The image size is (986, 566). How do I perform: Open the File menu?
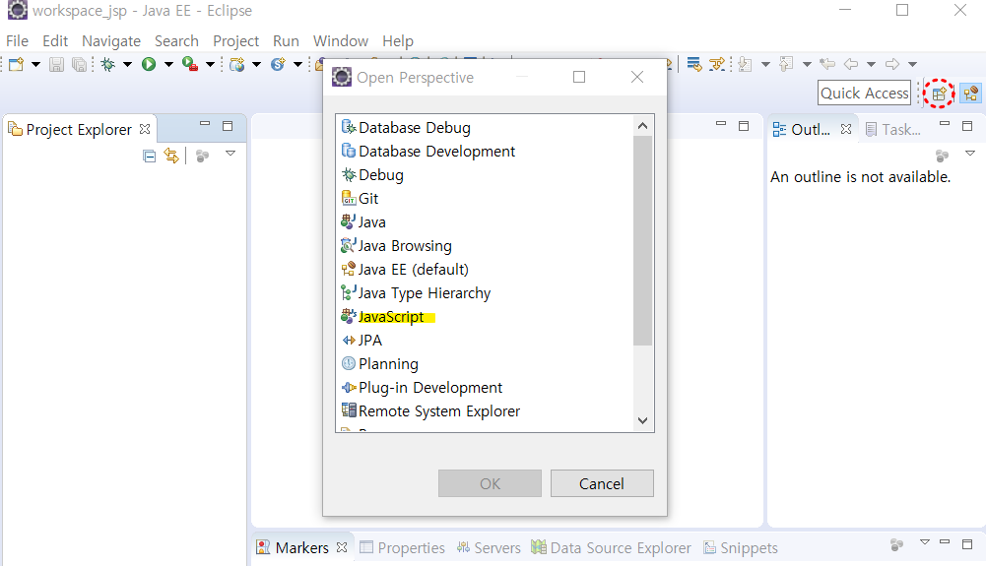17,40
